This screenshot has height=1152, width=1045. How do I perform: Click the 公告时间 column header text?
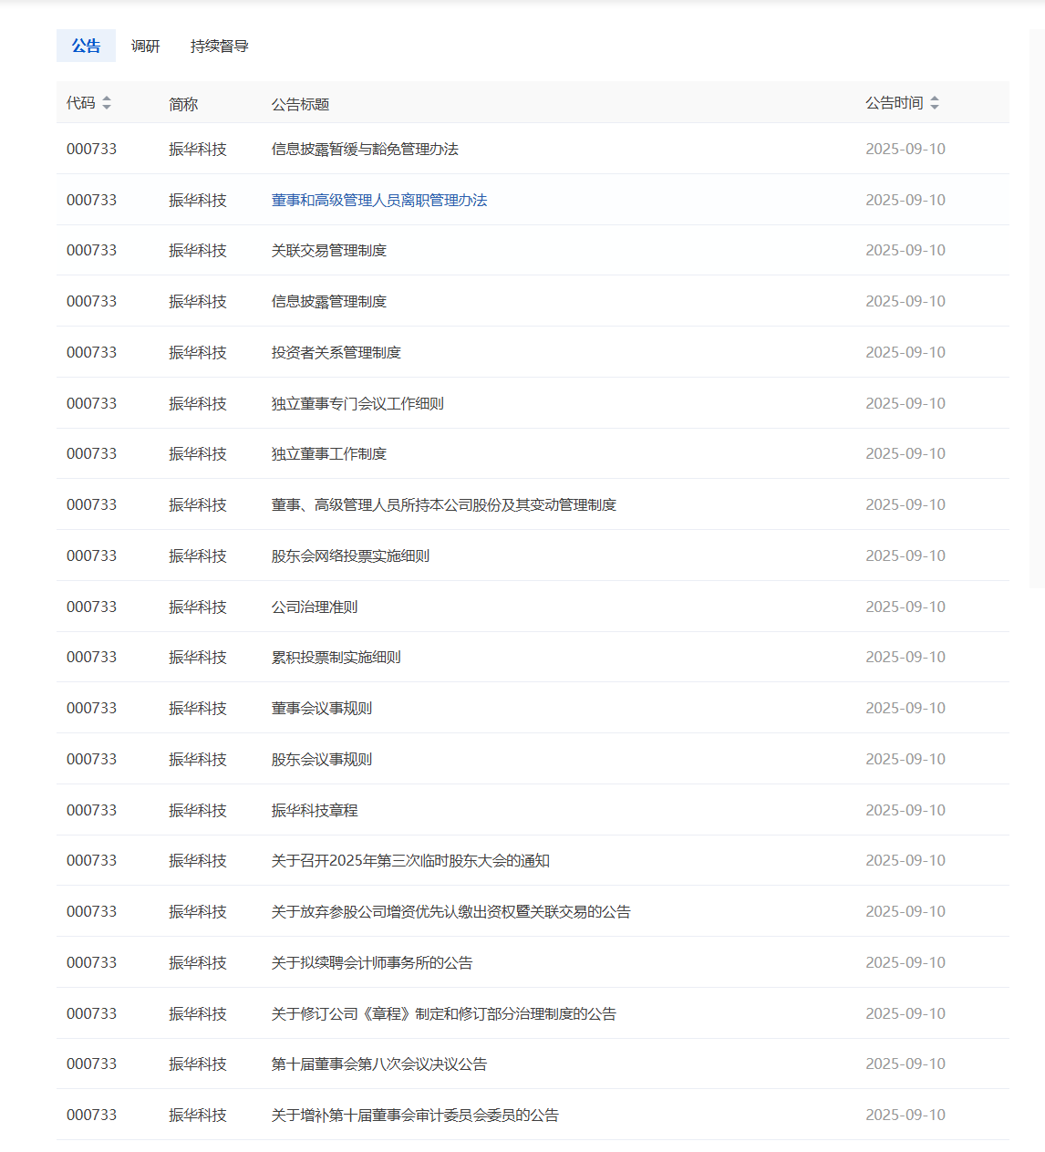[895, 103]
